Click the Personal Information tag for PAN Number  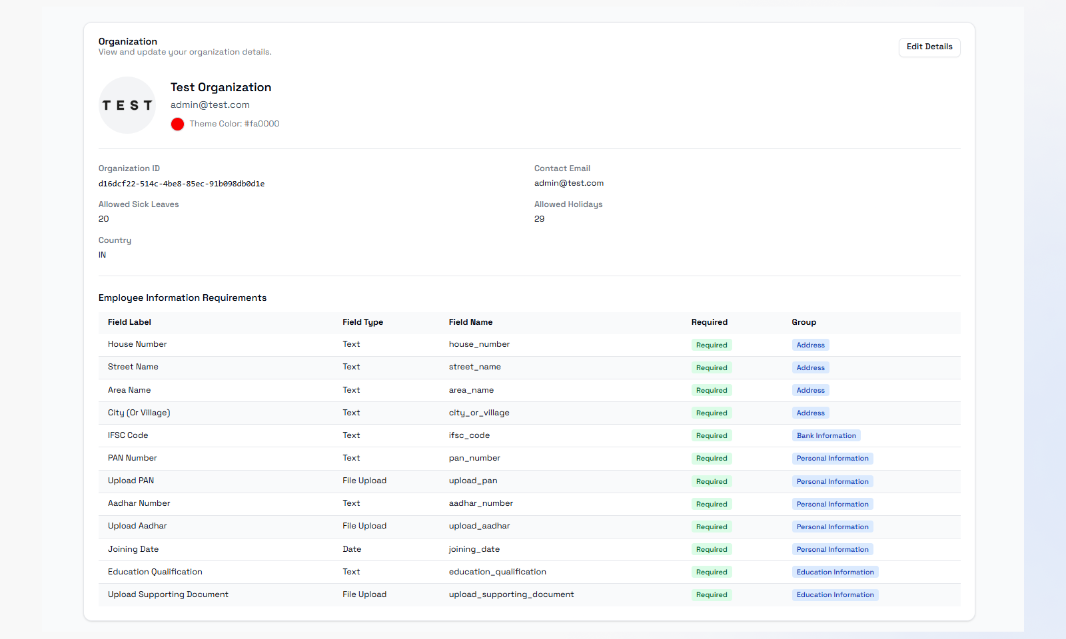[x=832, y=459]
